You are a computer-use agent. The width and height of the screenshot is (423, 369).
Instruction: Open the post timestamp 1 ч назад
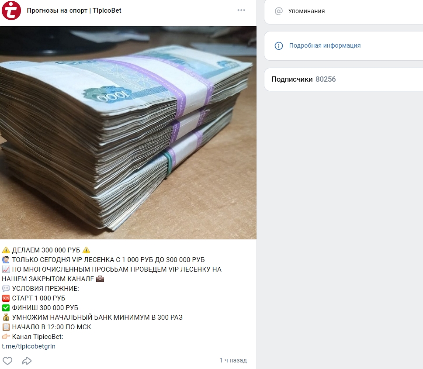(x=233, y=360)
